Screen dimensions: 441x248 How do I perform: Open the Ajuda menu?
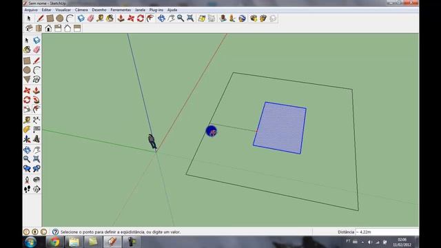172,10
